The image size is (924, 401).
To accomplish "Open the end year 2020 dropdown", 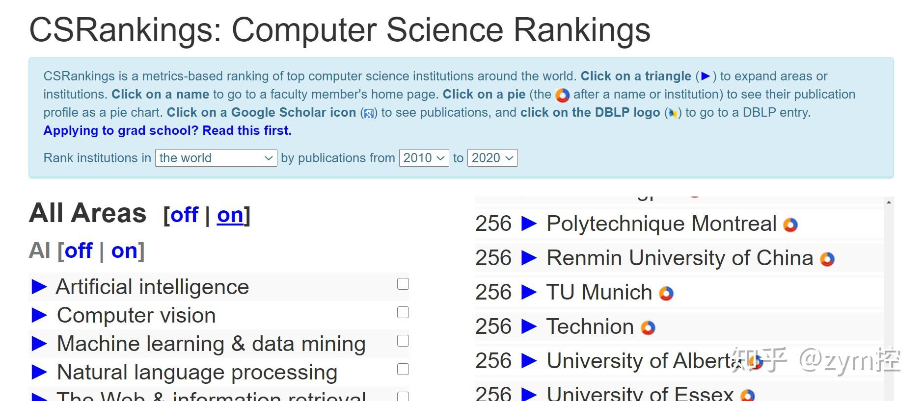I will tap(492, 158).
